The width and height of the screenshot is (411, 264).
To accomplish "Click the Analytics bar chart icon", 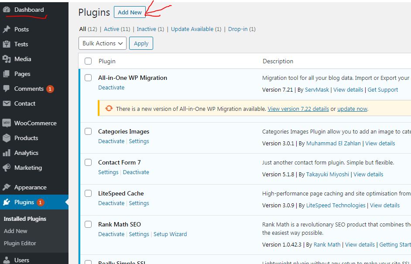I will 7,153.
